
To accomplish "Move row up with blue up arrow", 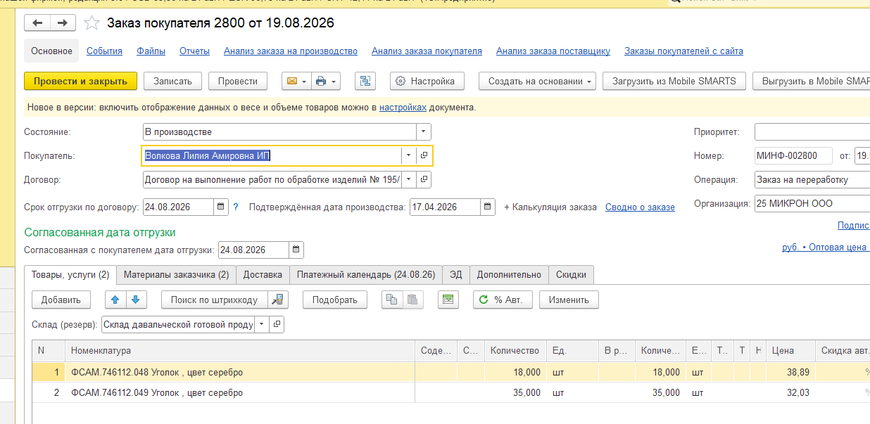I will click(115, 300).
